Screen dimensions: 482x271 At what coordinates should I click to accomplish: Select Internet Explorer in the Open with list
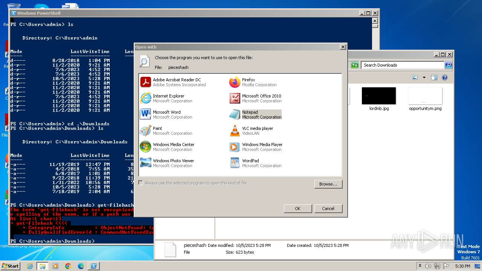click(x=166, y=98)
